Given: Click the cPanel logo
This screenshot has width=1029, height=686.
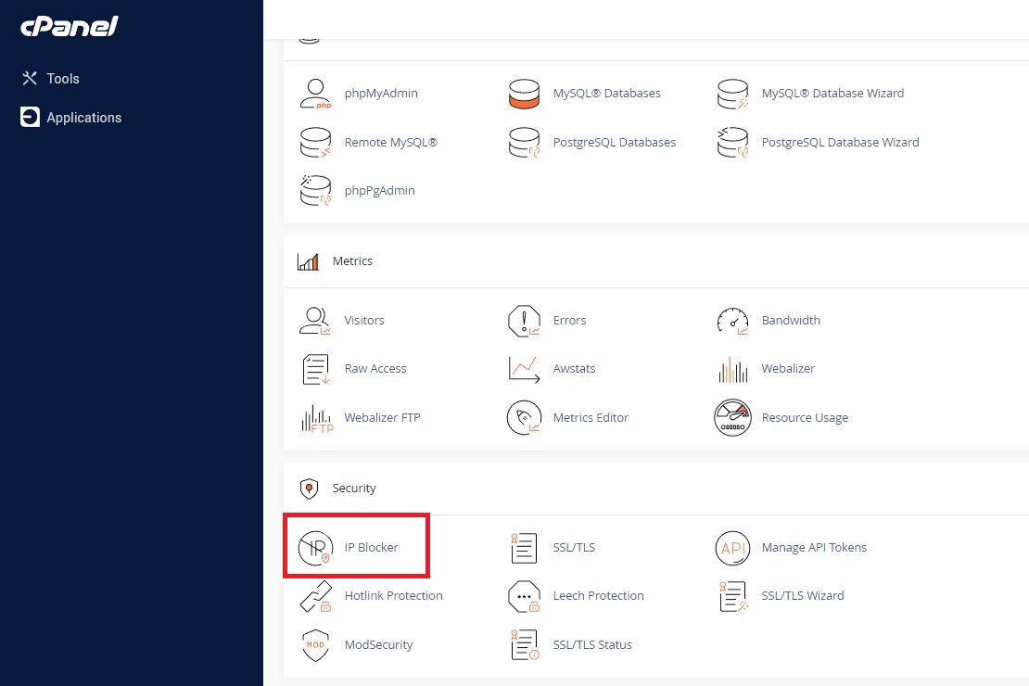Looking at the screenshot, I should click(69, 26).
